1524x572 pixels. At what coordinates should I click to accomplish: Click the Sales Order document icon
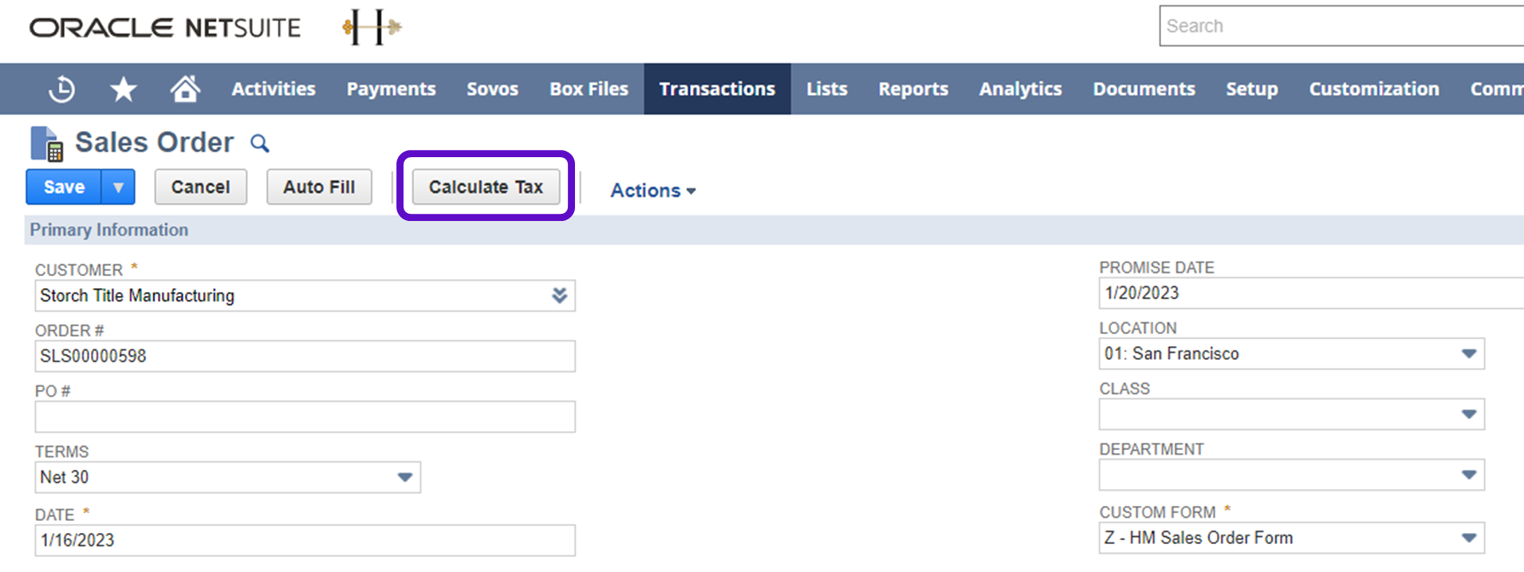pos(46,144)
